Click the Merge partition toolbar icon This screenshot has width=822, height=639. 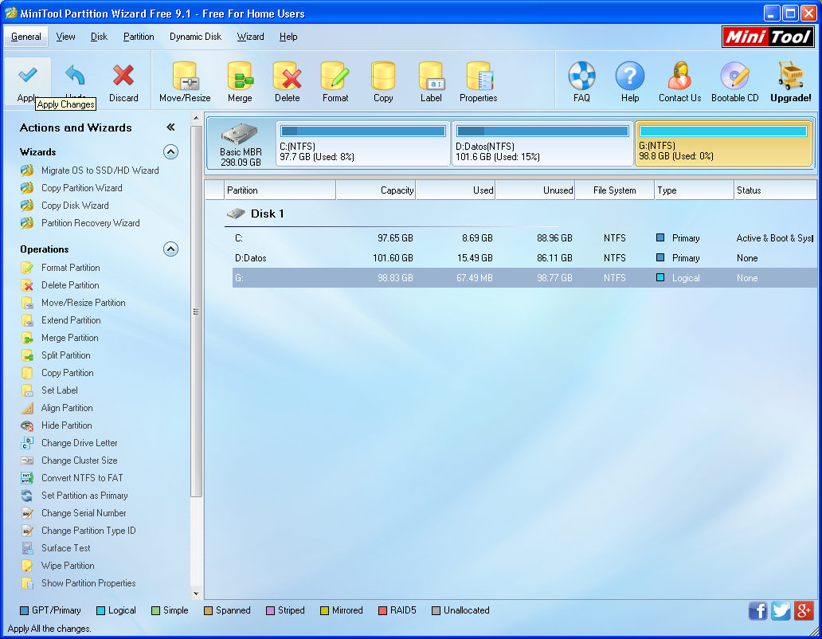pyautogui.click(x=240, y=80)
